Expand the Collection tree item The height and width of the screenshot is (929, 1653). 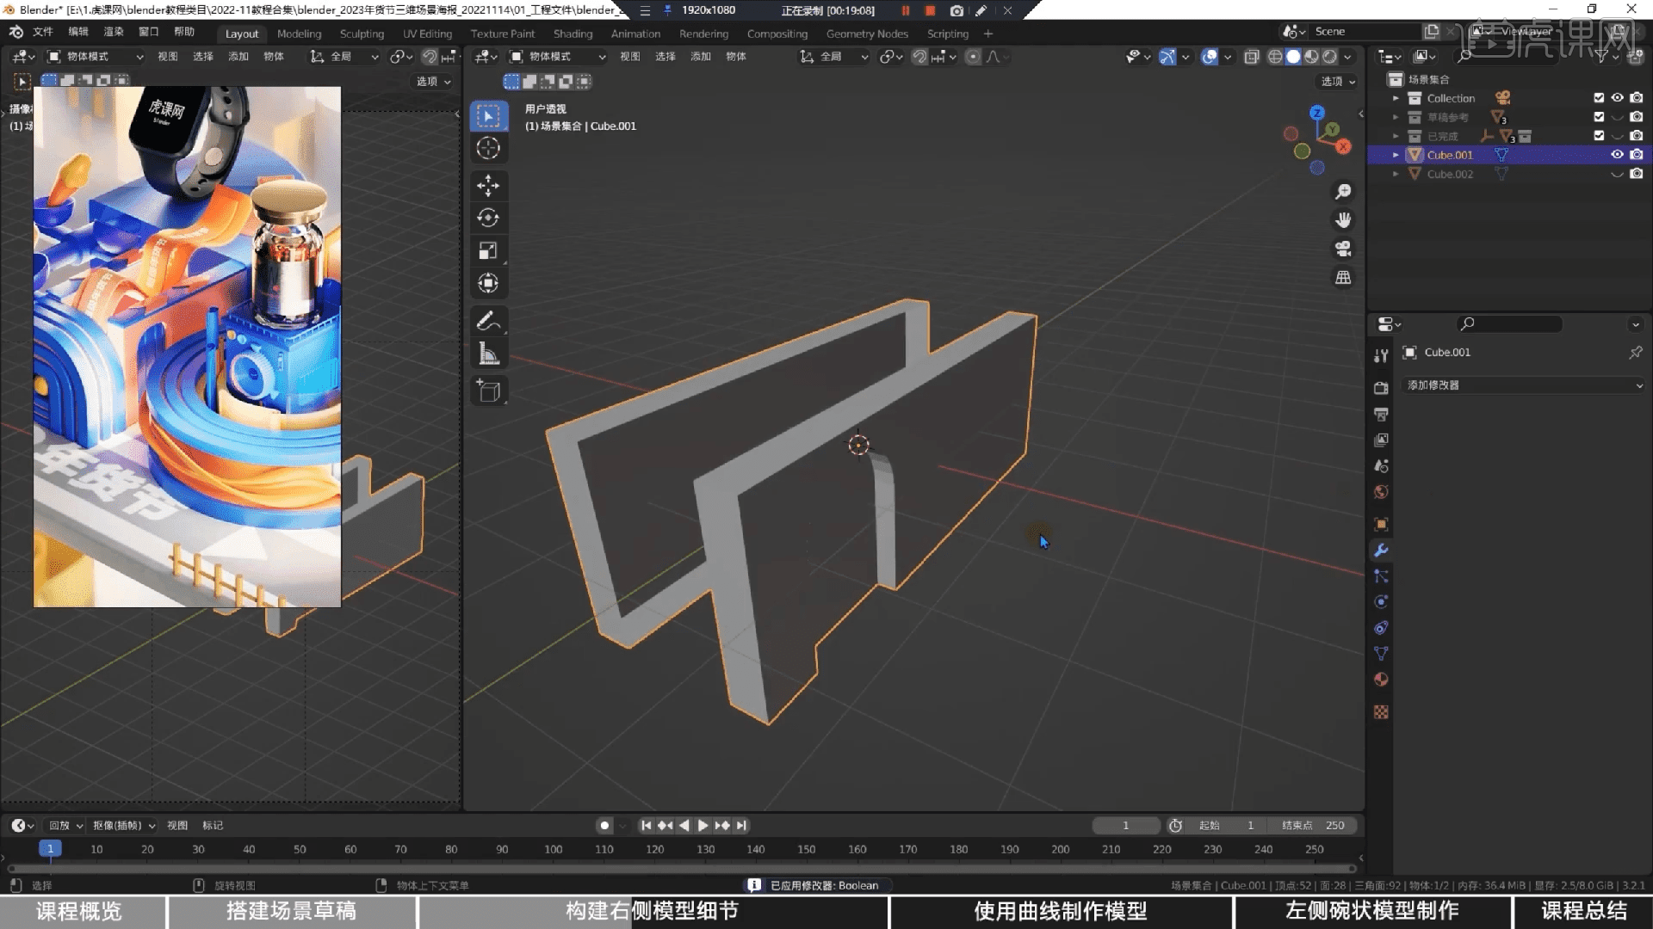(1396, 98)
